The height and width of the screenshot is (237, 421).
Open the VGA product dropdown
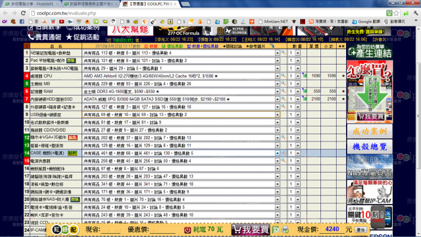coord(278,138)
